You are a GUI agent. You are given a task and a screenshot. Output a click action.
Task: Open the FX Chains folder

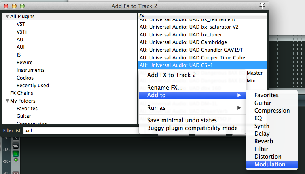[x=21, y=93]
